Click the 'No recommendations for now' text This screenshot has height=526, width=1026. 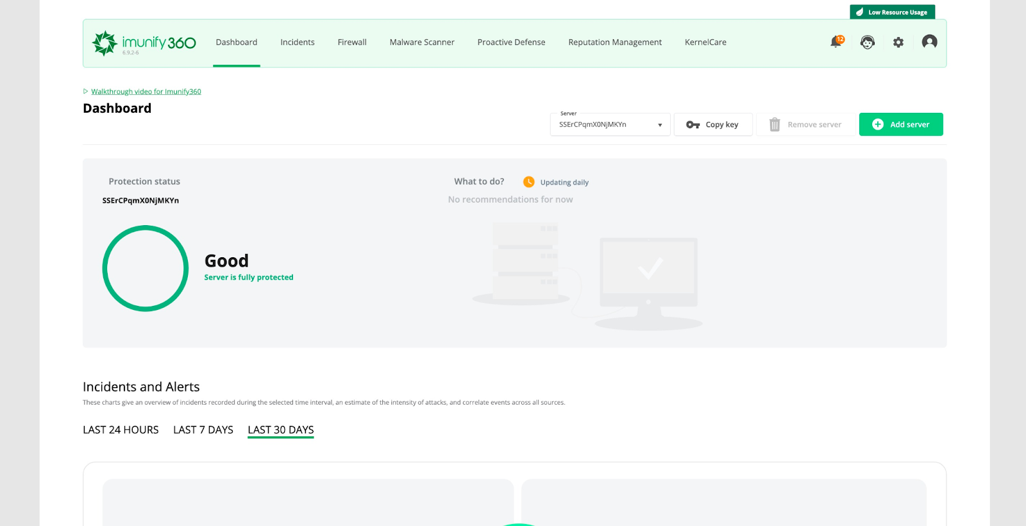(x=510, y=199)
